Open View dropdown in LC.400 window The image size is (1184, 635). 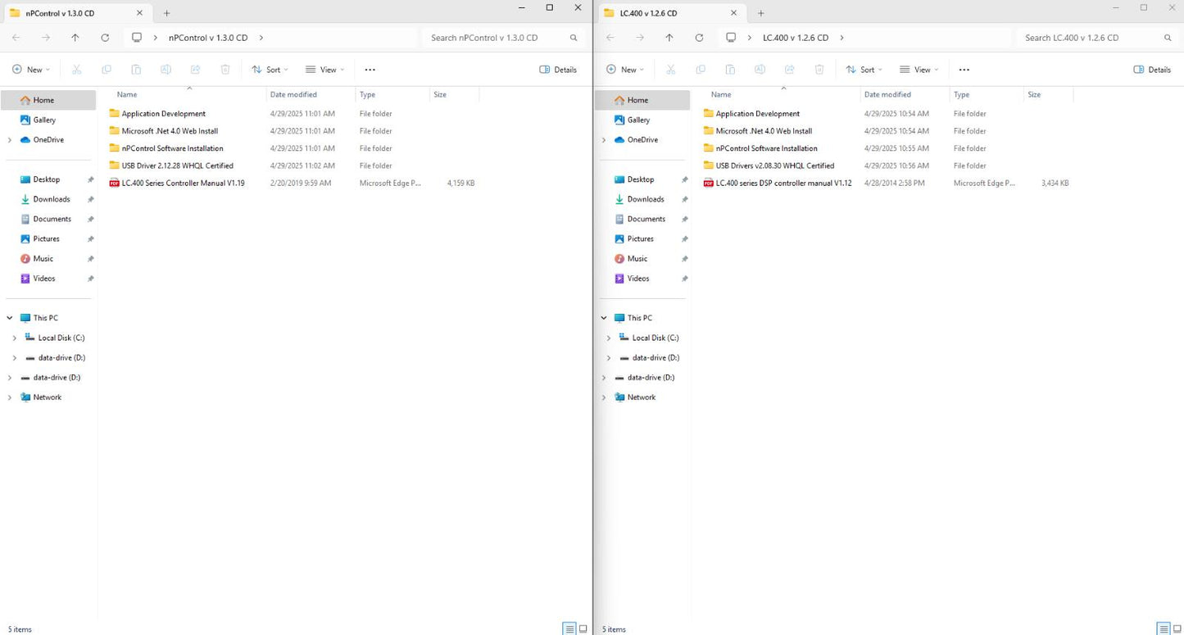click(919, 70)
